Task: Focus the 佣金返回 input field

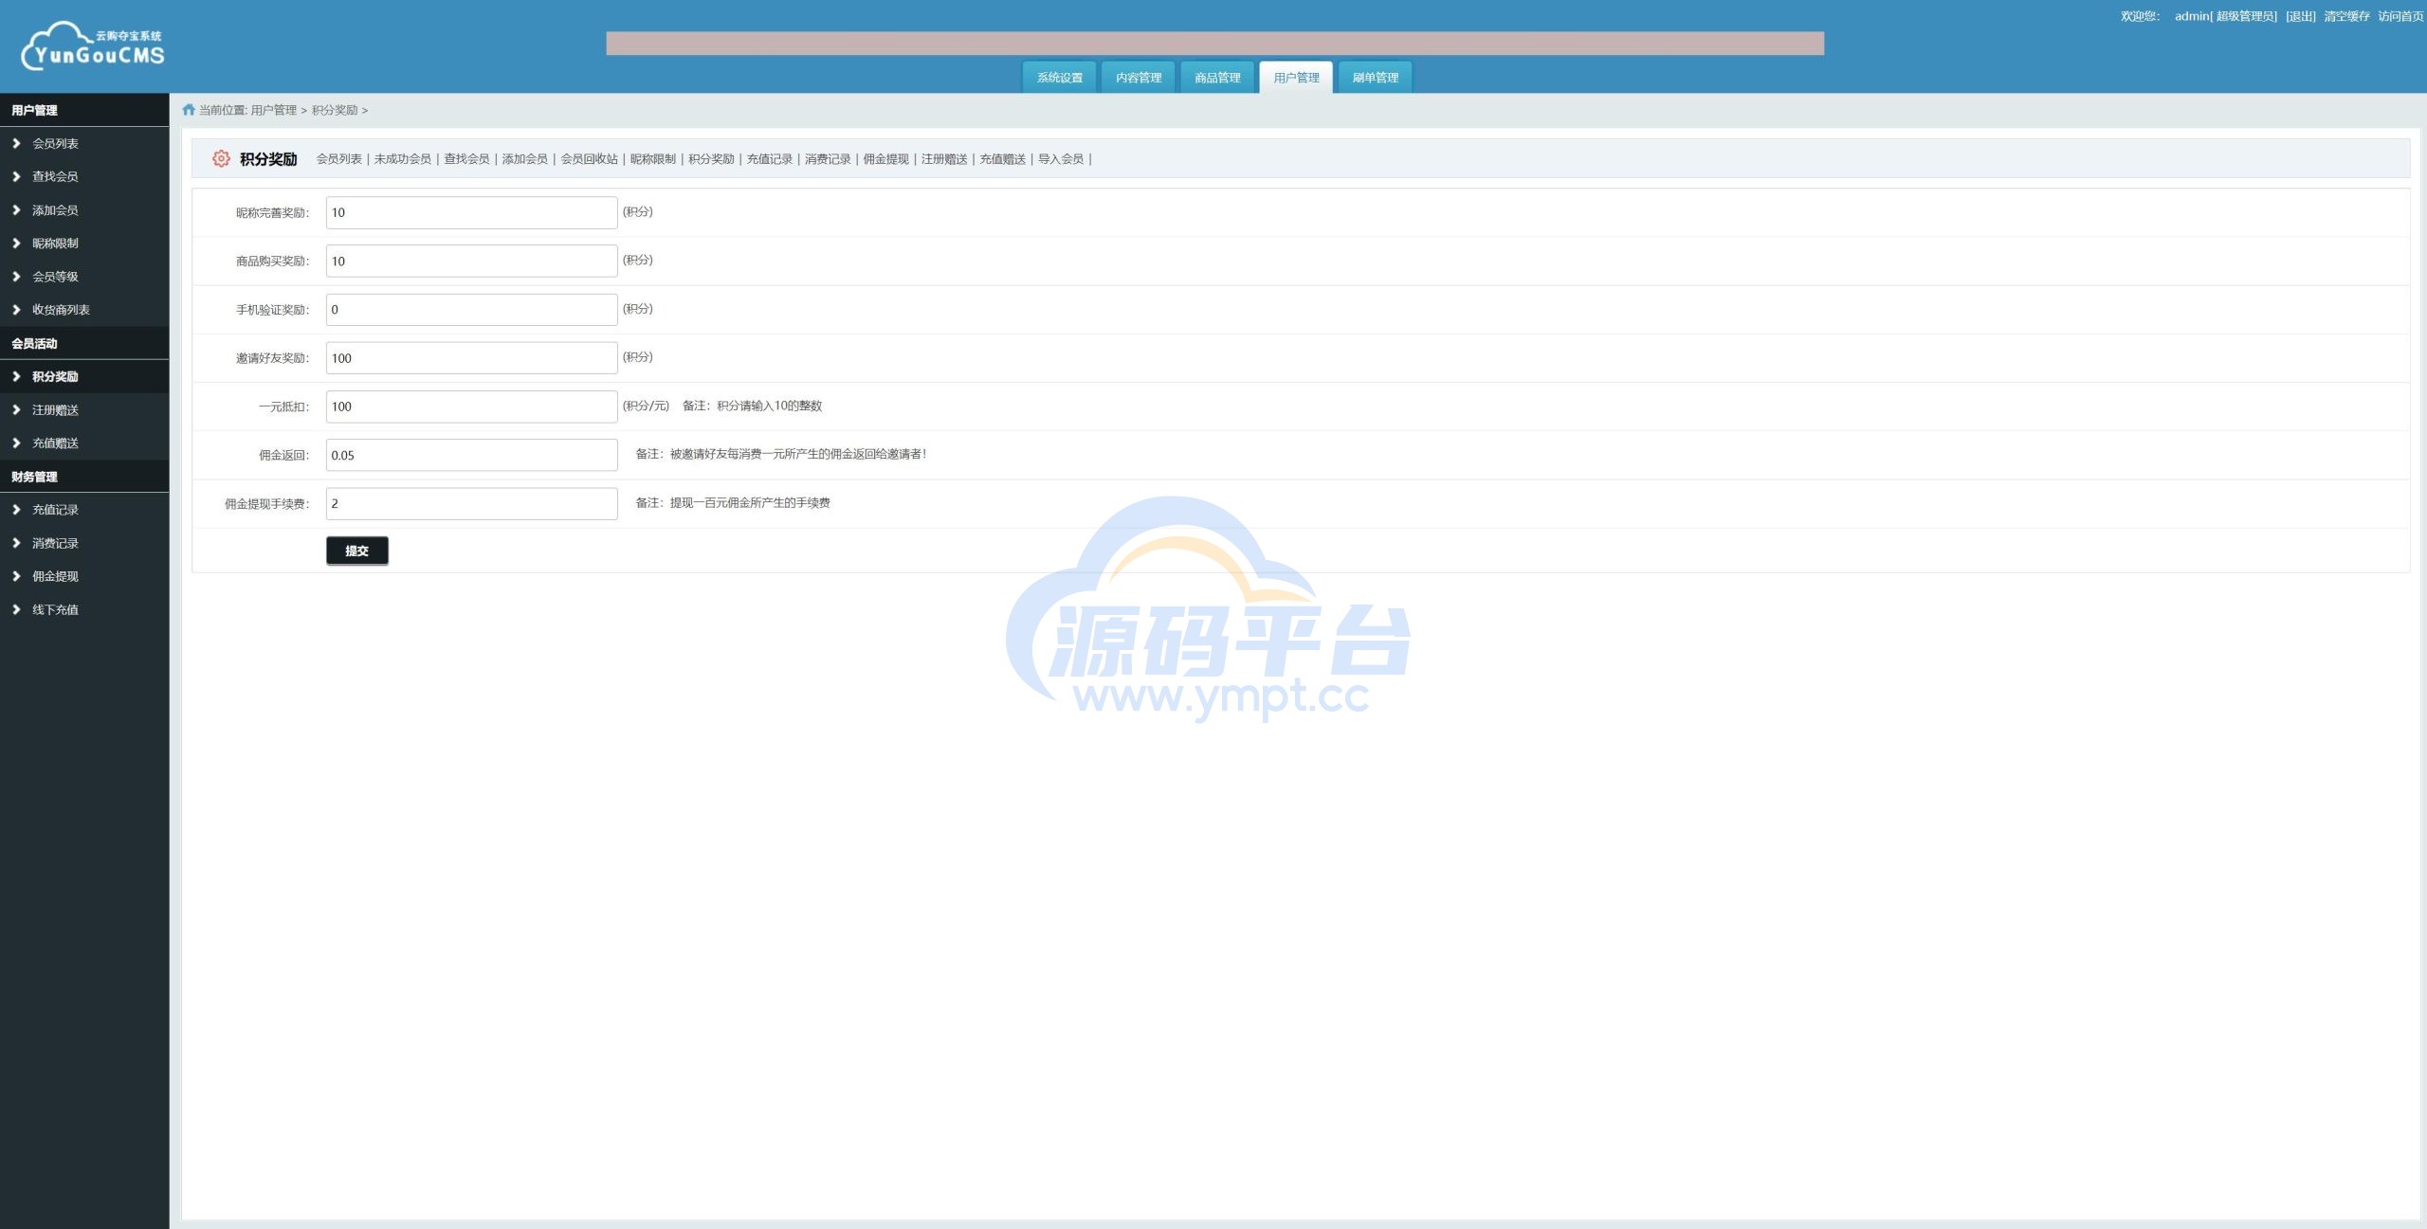Action: click(x=471, y=455)
